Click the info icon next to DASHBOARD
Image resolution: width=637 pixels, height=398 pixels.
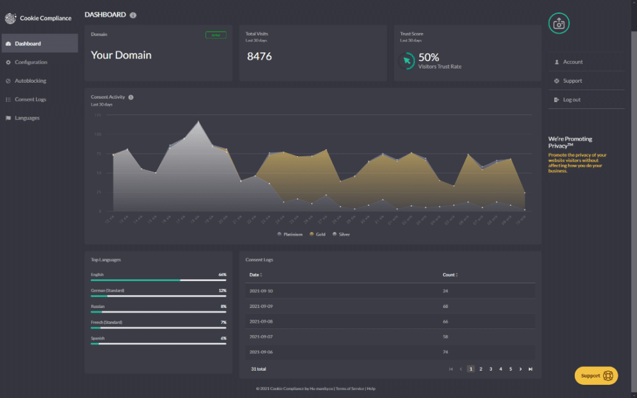pos(133,14)
